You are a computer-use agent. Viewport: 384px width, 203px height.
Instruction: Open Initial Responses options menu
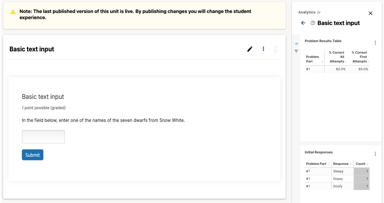coord(375,154)
